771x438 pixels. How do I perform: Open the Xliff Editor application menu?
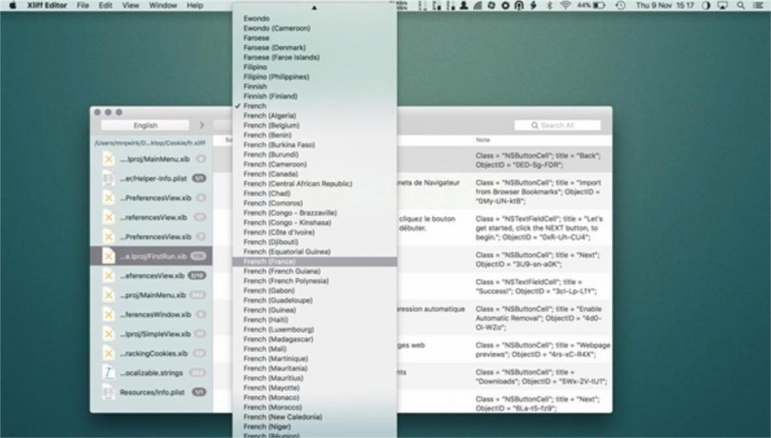point(47,5)
